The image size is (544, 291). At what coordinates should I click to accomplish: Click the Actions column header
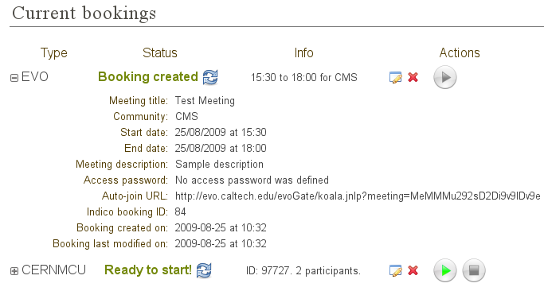[460, 52]
